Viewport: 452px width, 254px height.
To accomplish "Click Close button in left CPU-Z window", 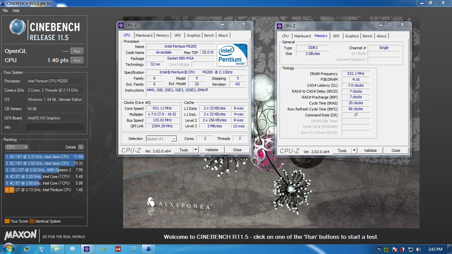I will click(237, 150).
